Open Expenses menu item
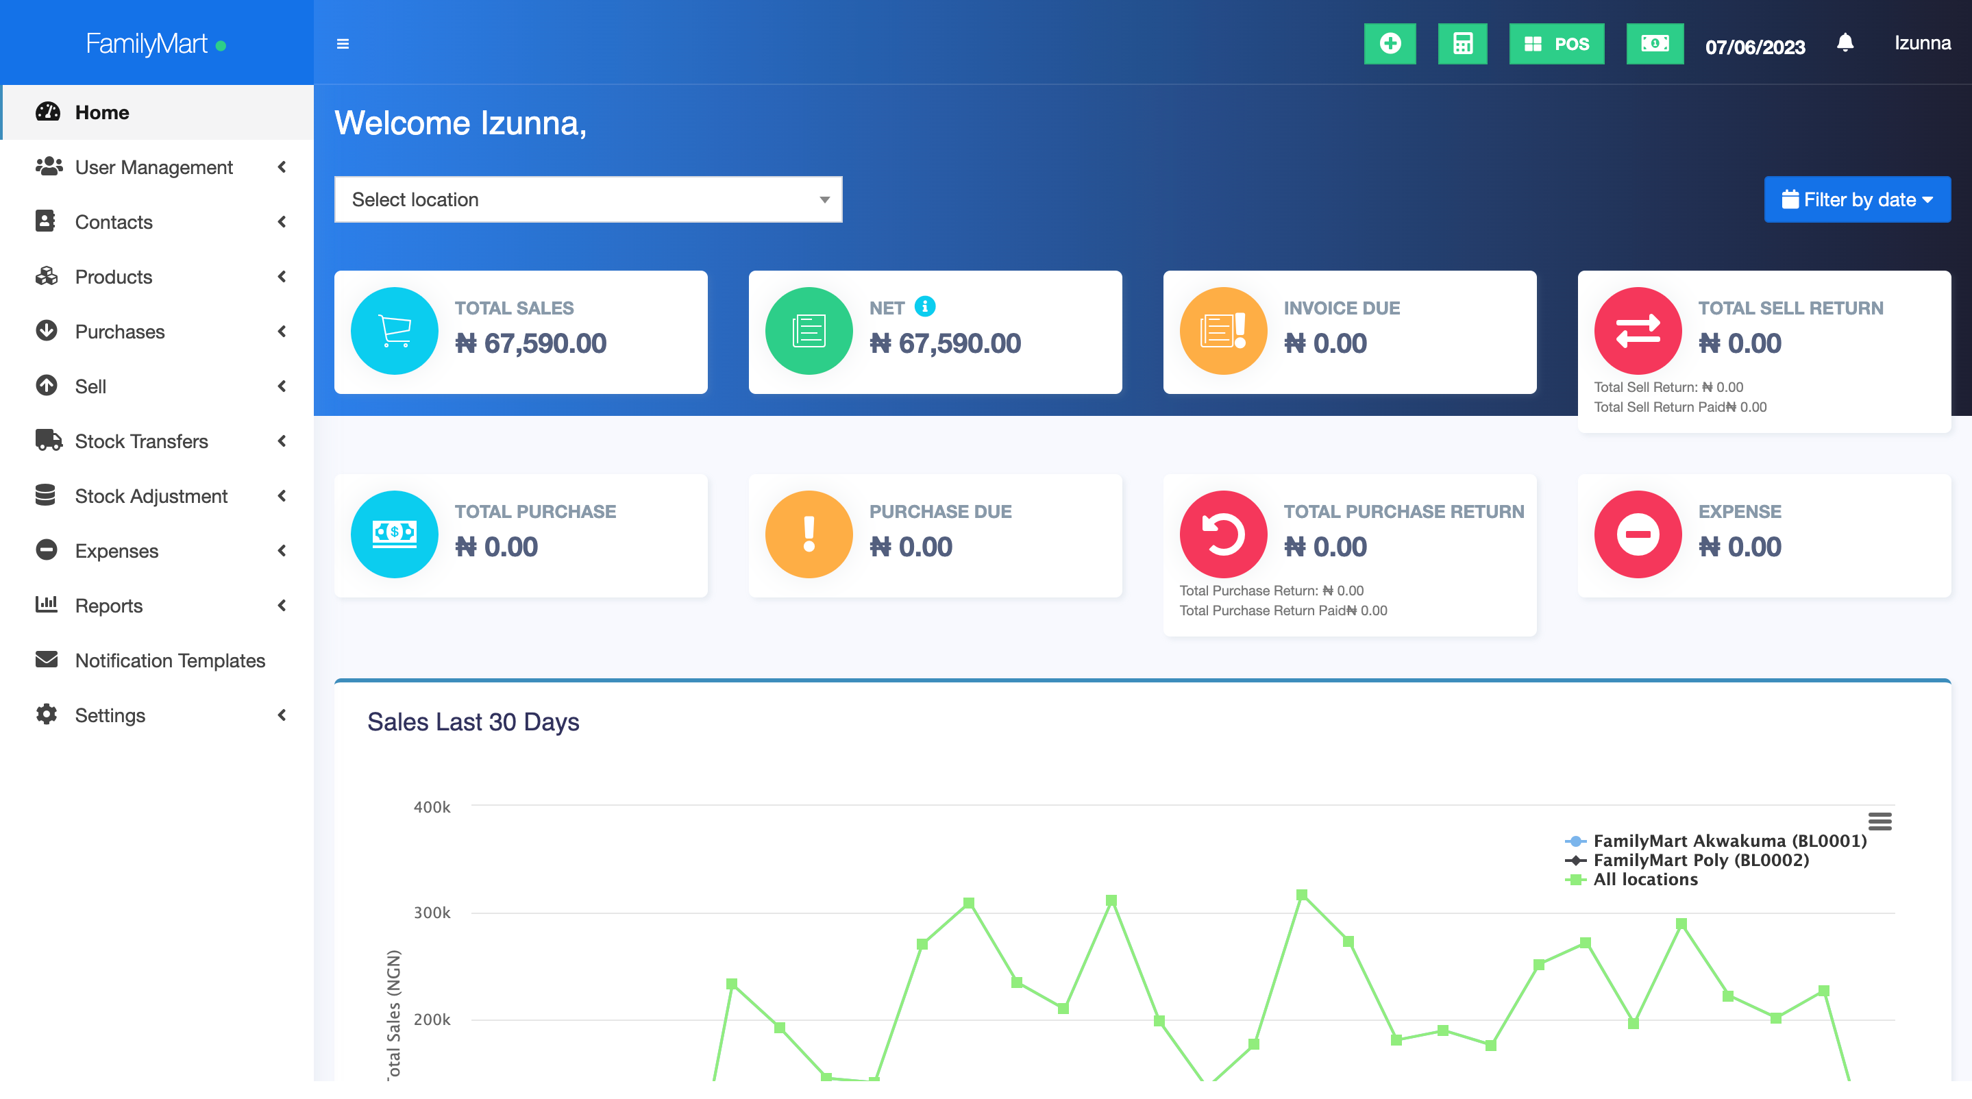This screenshot has height=1099, width=1972. pos(158,551)
